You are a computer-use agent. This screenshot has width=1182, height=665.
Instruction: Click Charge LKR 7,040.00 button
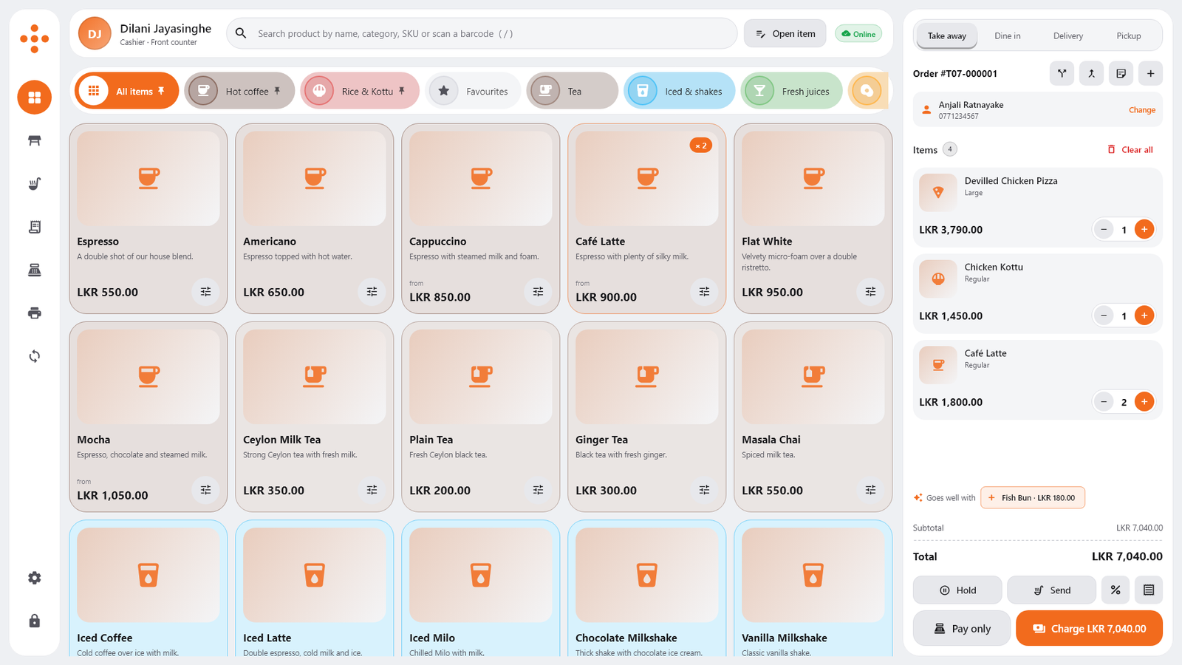click(1089, 628)
